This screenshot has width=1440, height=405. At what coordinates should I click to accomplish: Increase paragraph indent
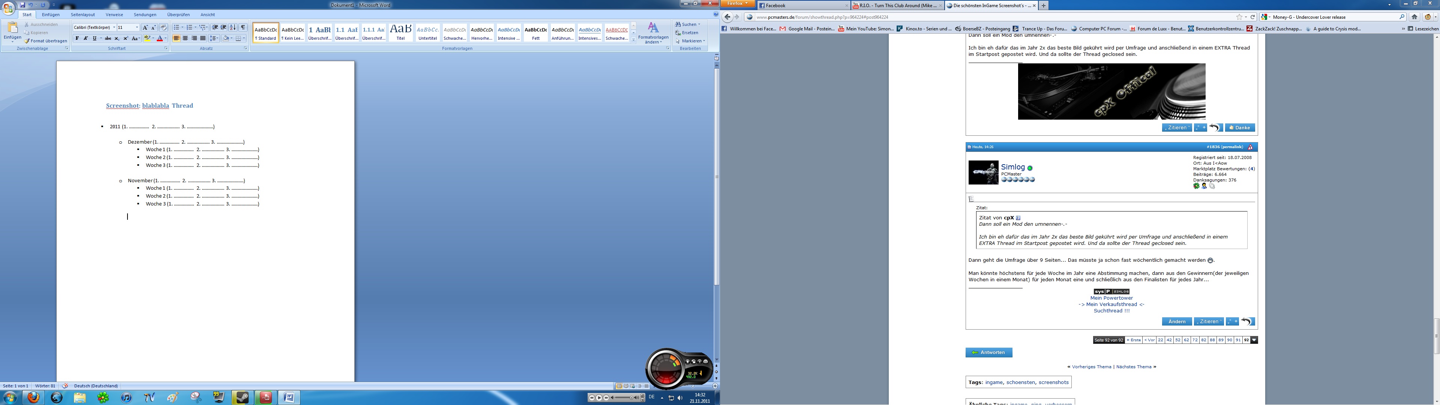(x=223, y=27)
